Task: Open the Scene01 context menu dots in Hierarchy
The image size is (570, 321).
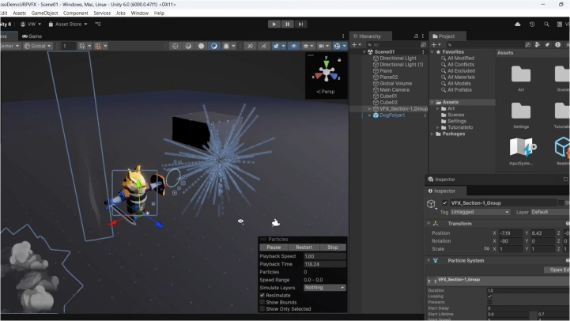Action: (423, 51)
